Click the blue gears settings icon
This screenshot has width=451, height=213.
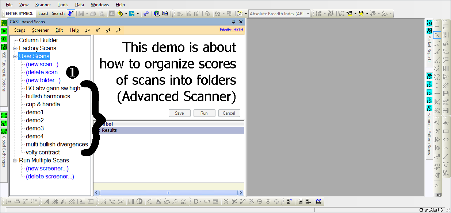click(146, 13)
